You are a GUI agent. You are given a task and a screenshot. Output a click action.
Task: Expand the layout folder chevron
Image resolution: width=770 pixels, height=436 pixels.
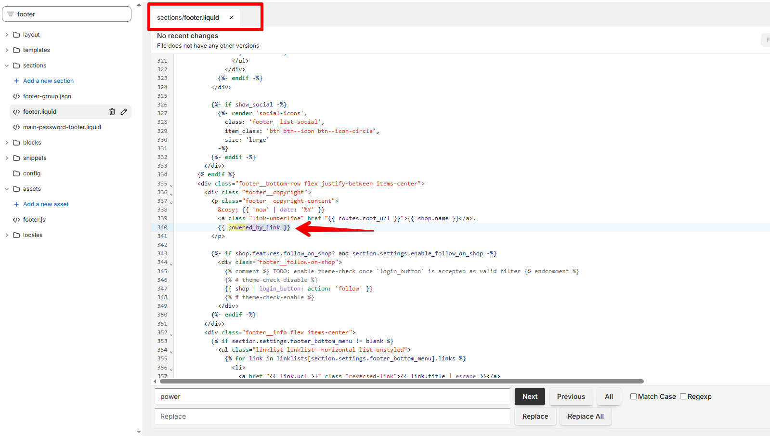pyautogui.click(x=7, y=35)
